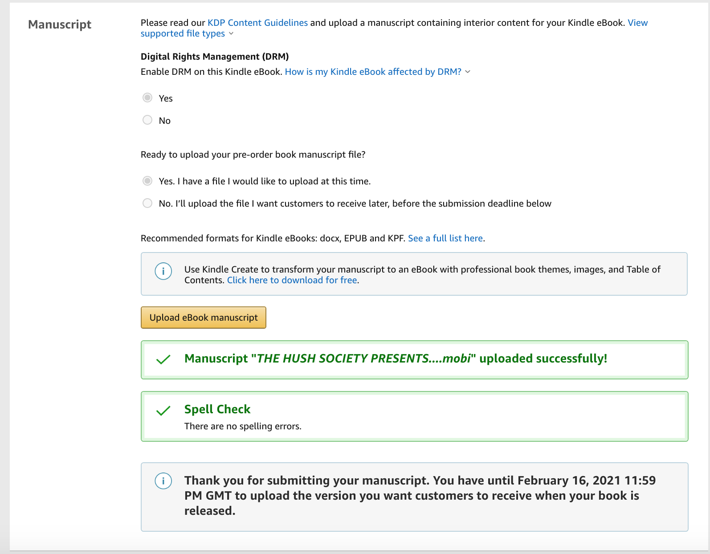710x554 pixels.
Task: Select Yes to enable DRM
Action: click(x=147, y=98)
